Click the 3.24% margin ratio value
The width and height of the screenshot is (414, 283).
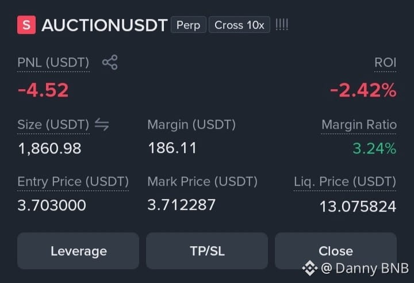(374, 148)
